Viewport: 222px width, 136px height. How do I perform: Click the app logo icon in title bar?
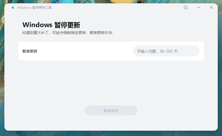click(x=13, y=7)
